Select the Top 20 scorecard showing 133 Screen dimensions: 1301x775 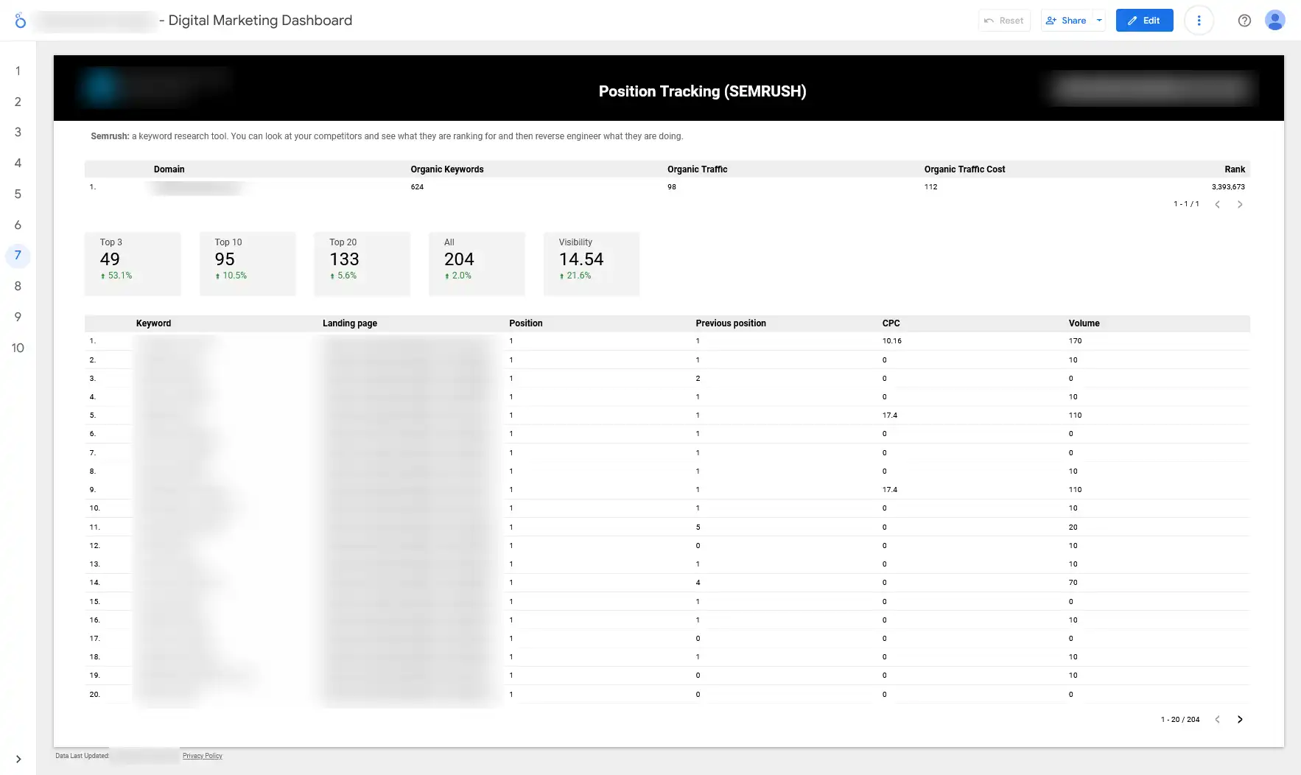click(362, 264)
